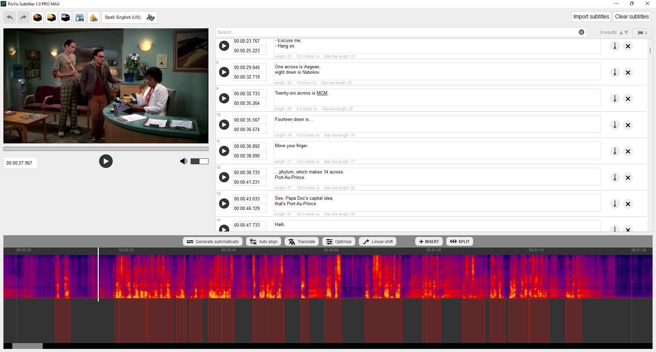
Task: Play subtitle 'See, Papa Doc's capital idea'
Action: coord(224,203)
